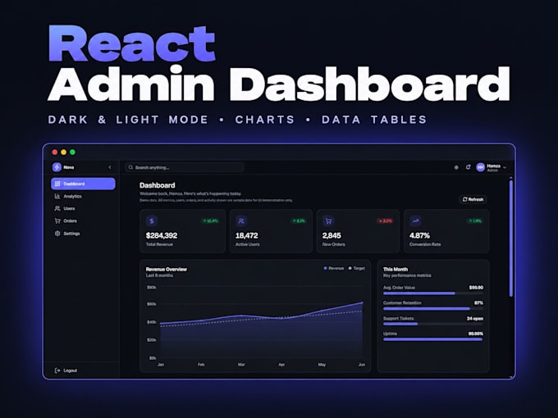Click the red 3.2% decline badge on New Orders
Viewport: 558px width, 418px height.
tap(385, 221)
